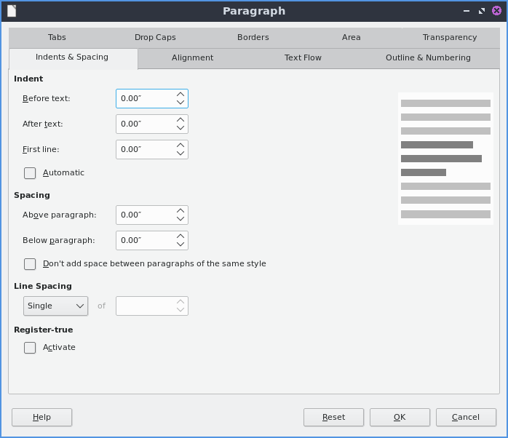Focus the First line indent input field
508x438 pixels.
coord(144,150)
